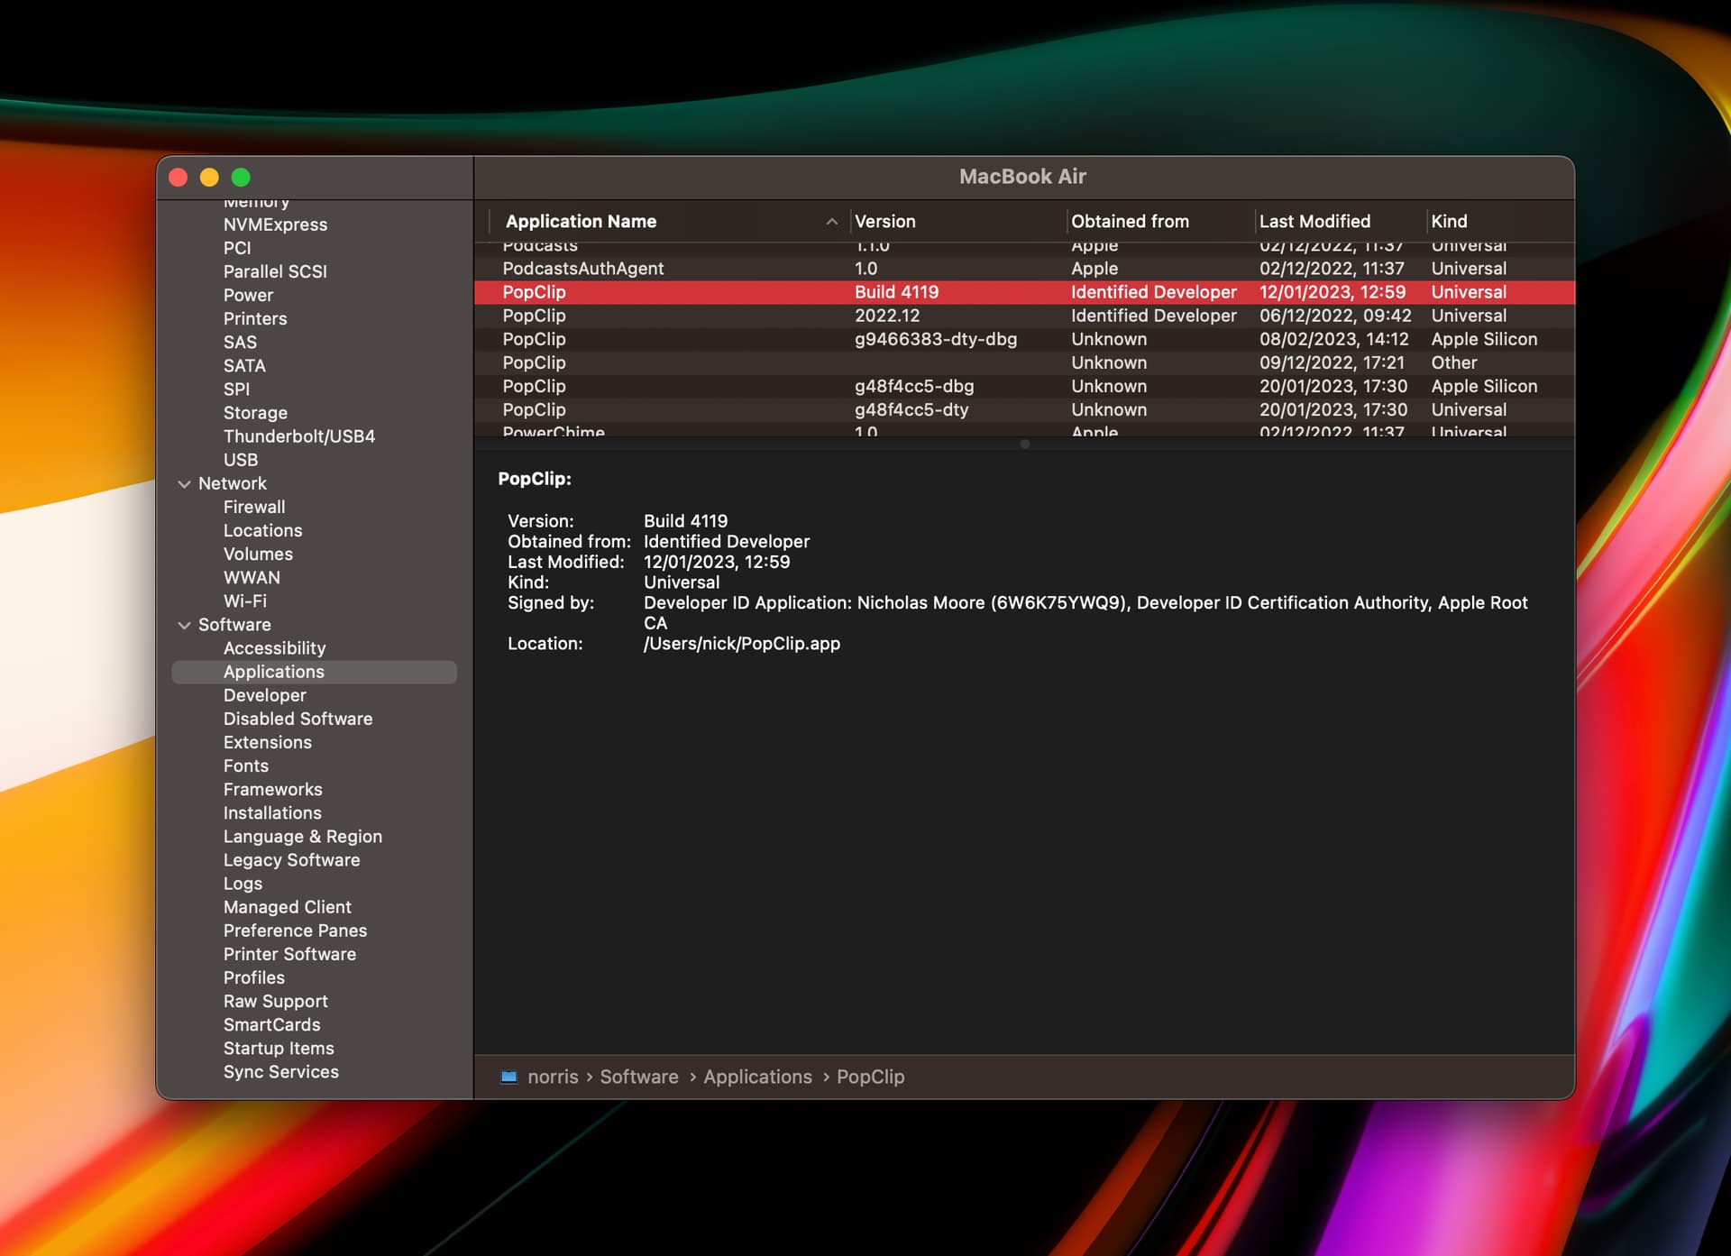Image resolution: width=1731 pixels, height=1256 pixels.
Task: Click Applications in the path bar
Action: click(x=757, y=1077)
